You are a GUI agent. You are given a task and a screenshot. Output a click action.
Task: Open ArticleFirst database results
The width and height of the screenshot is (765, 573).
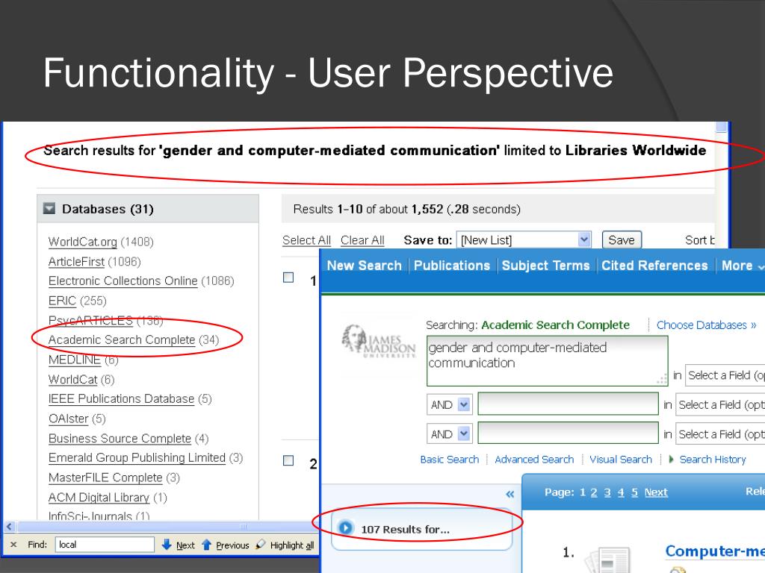tap(76, 262)
